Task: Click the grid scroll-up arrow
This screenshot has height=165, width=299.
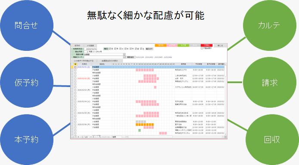Action: click(226, 64)
